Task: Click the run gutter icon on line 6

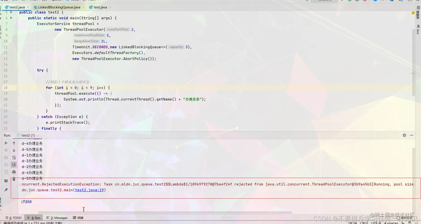Action: pos(11,18)
